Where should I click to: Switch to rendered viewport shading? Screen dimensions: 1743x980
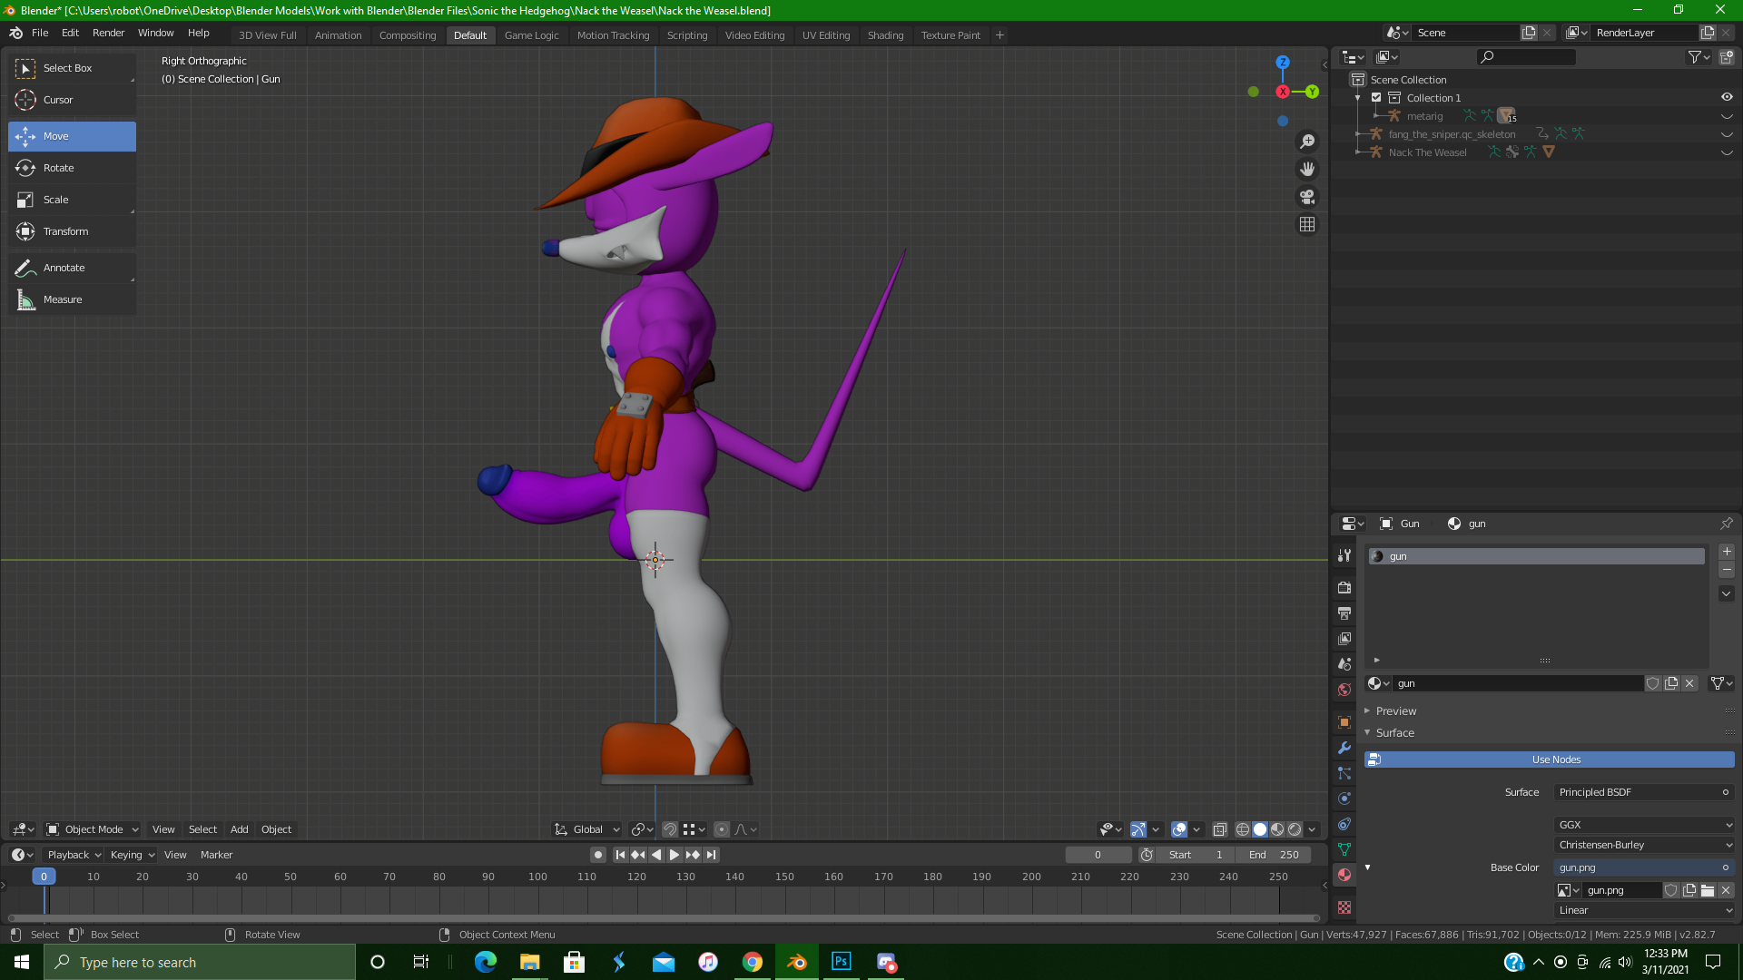point(1295,829)
